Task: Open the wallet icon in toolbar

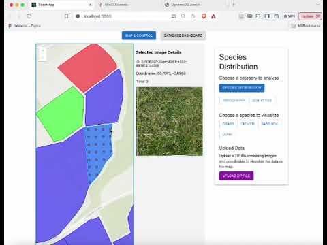Action: 277,16
